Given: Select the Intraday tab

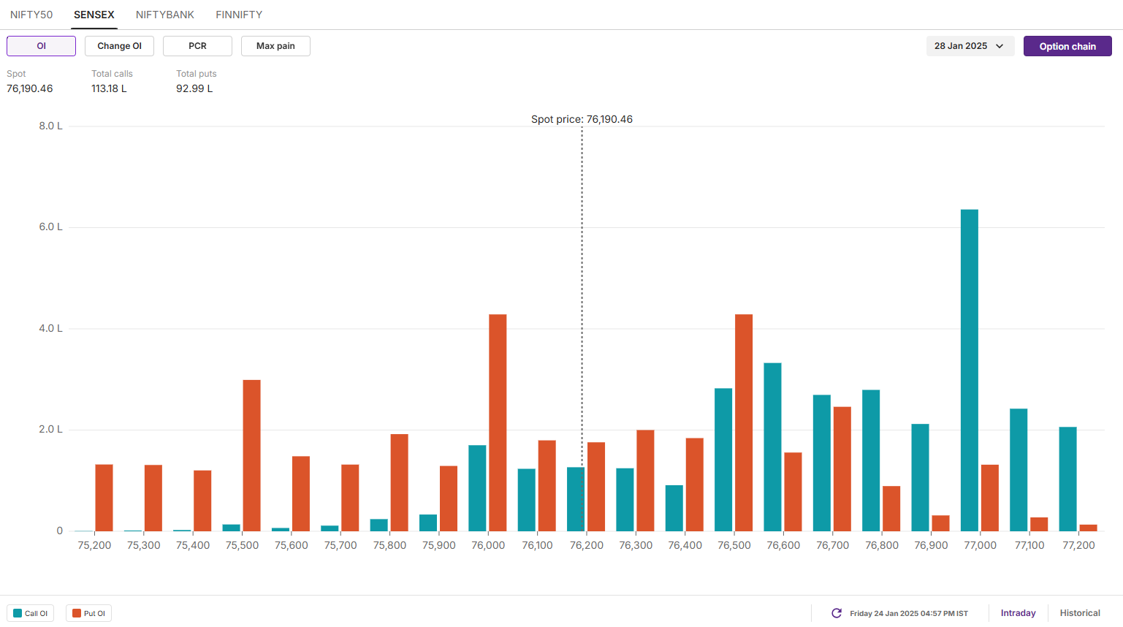Looking at the screenshot, I should click(1018, 613).
